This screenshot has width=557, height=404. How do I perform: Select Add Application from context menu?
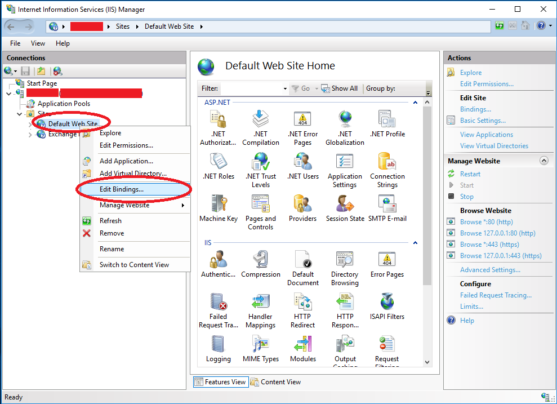(x=135, y=161)
